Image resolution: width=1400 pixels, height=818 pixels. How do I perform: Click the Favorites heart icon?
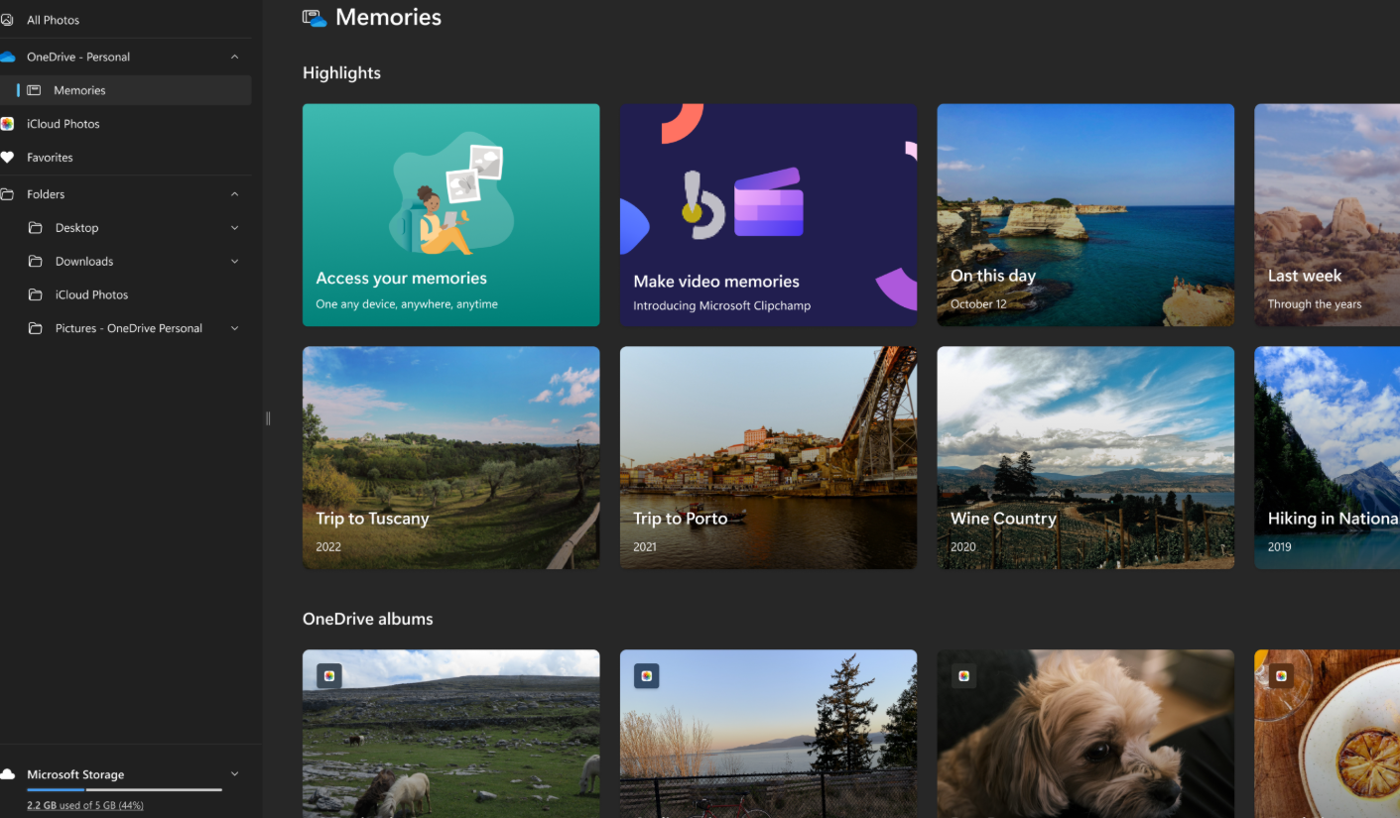(7, 158)
